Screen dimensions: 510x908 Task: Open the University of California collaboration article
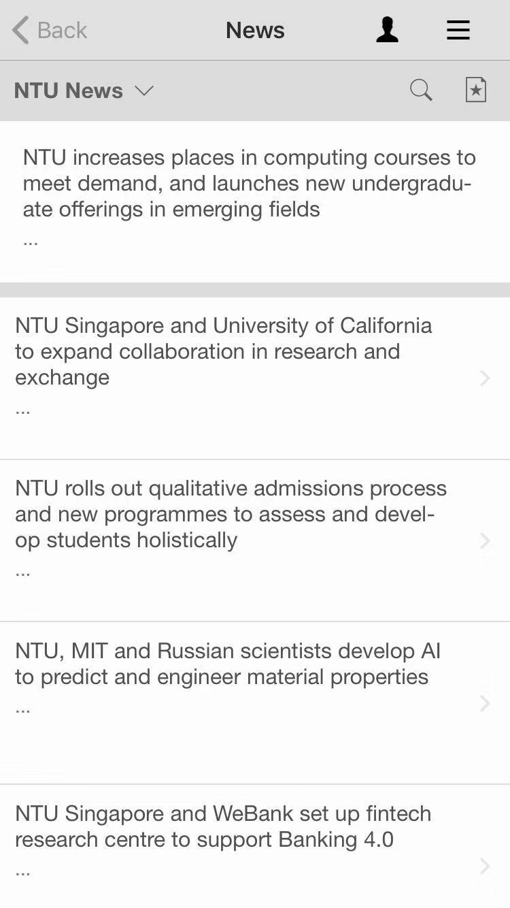[x=223, y=351]
